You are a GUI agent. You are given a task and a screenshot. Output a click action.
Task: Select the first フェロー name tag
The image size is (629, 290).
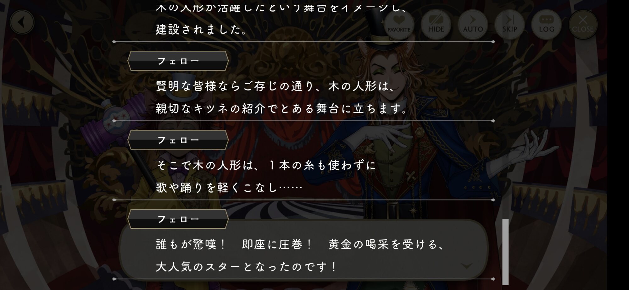click(178, 61)
